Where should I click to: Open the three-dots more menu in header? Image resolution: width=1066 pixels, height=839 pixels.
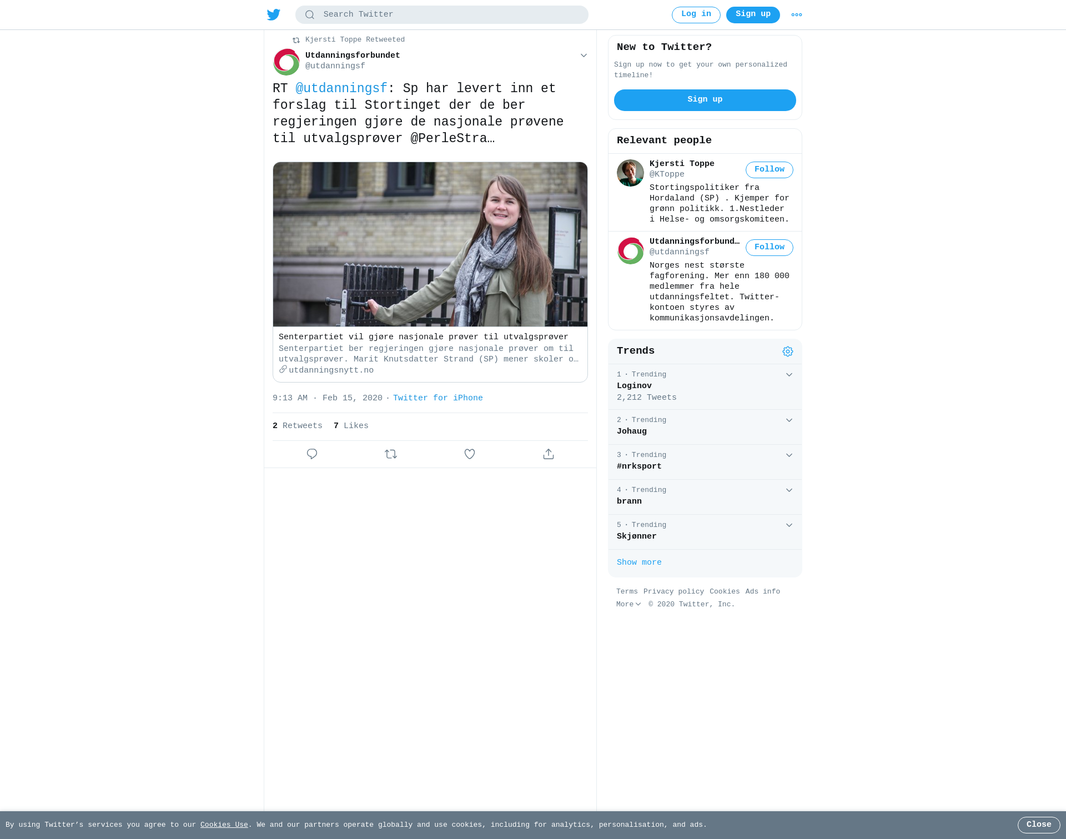point(797,15)
